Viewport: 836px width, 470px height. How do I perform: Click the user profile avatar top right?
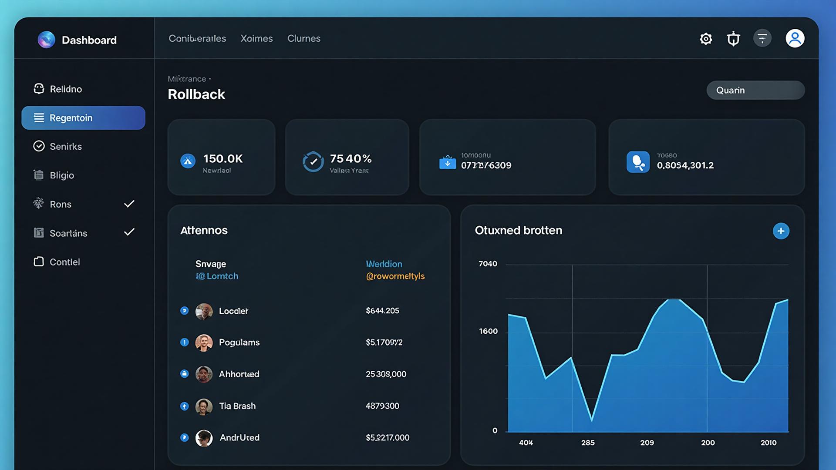pyautogui.click(x=795, y=38)
